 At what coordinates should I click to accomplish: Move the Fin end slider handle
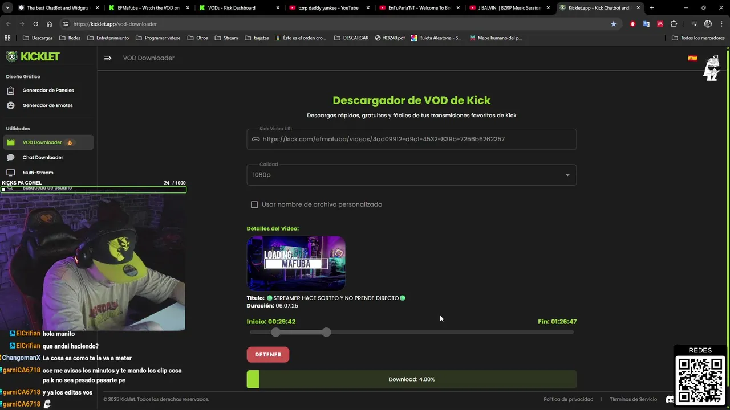[x=326, y=332]
